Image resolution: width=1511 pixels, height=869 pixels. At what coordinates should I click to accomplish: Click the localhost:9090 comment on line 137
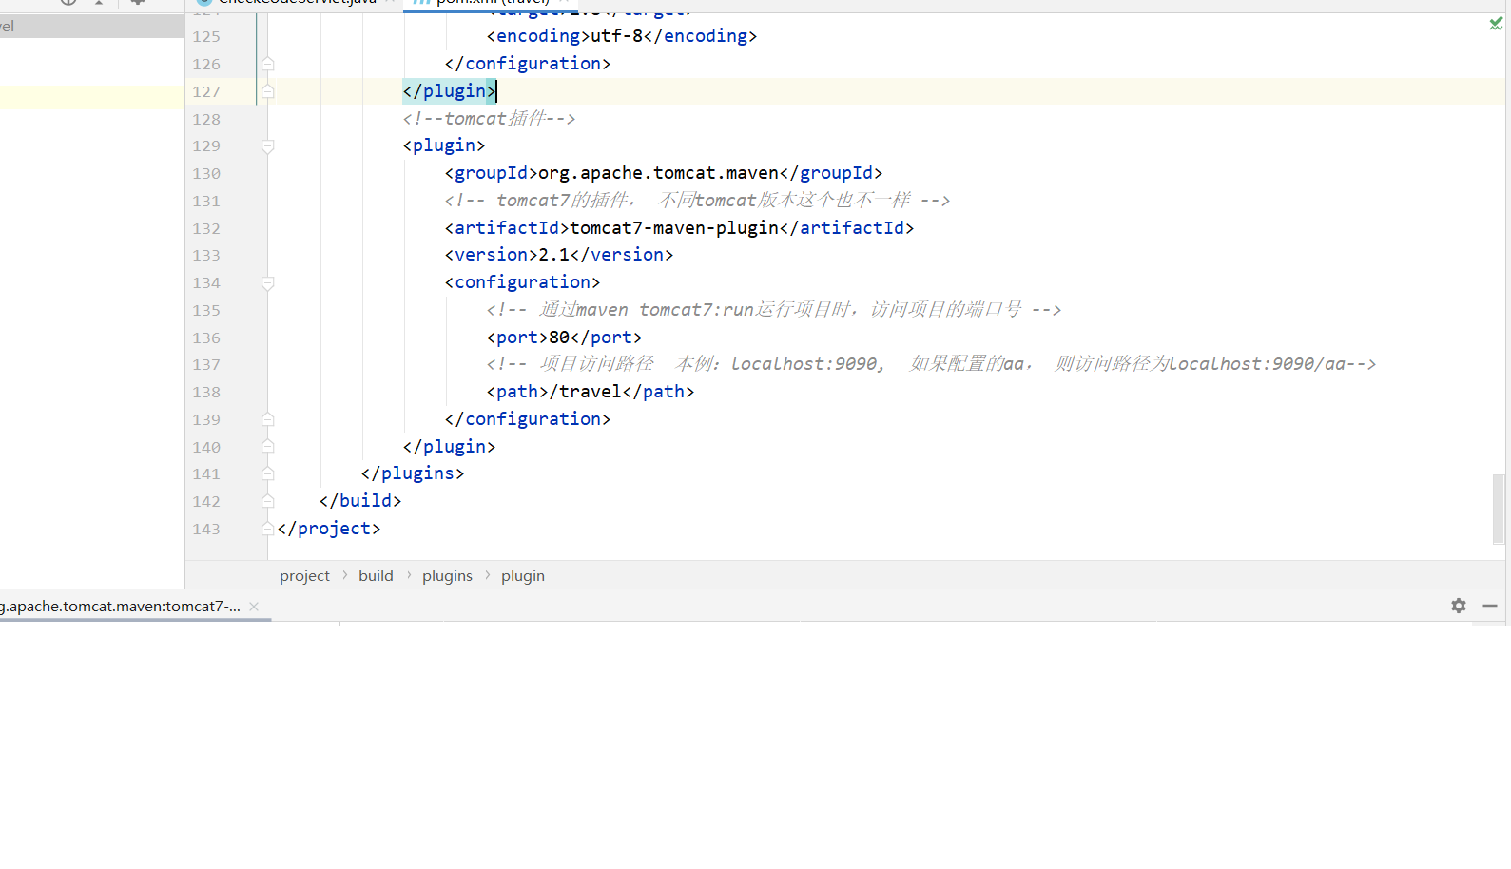point(931,364)
